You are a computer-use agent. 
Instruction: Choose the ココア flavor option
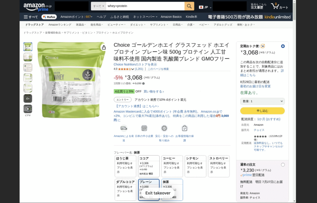click(x=149, y=166)
